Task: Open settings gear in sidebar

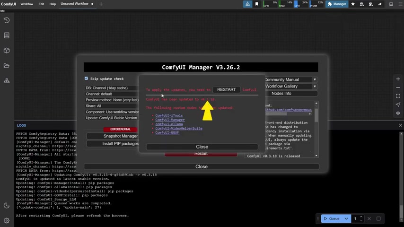Action: pyautogui.click(x=7, y=220)
